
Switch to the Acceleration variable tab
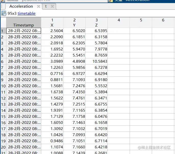point(21,6)
